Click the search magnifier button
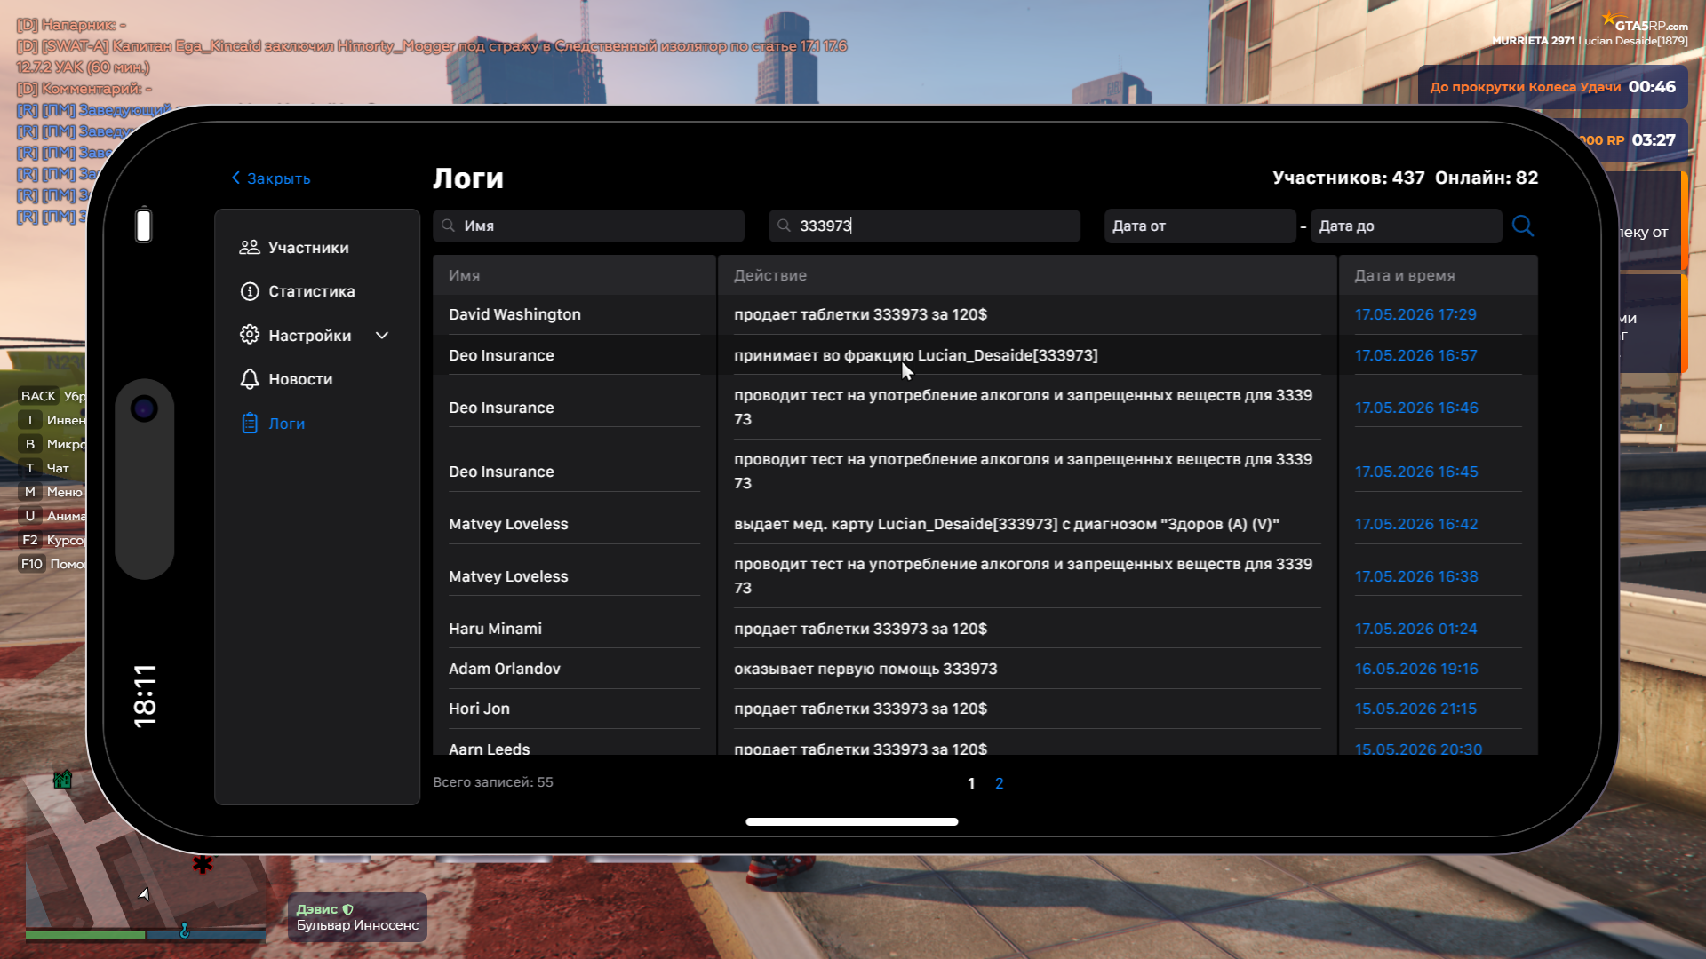 point(1523,226)
